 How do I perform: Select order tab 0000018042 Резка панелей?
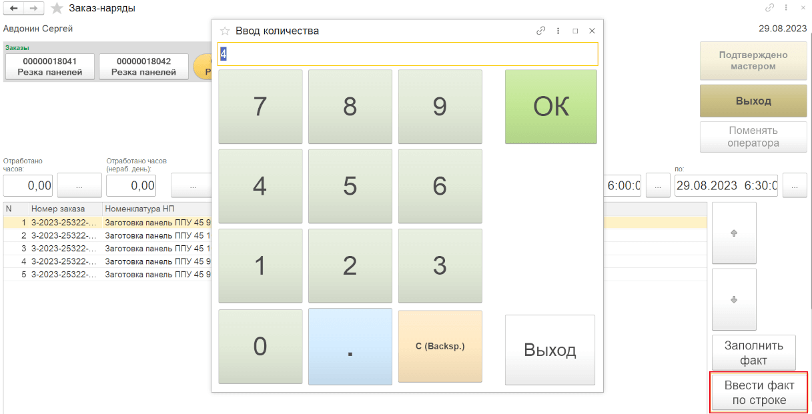click(x=143, y=67)
